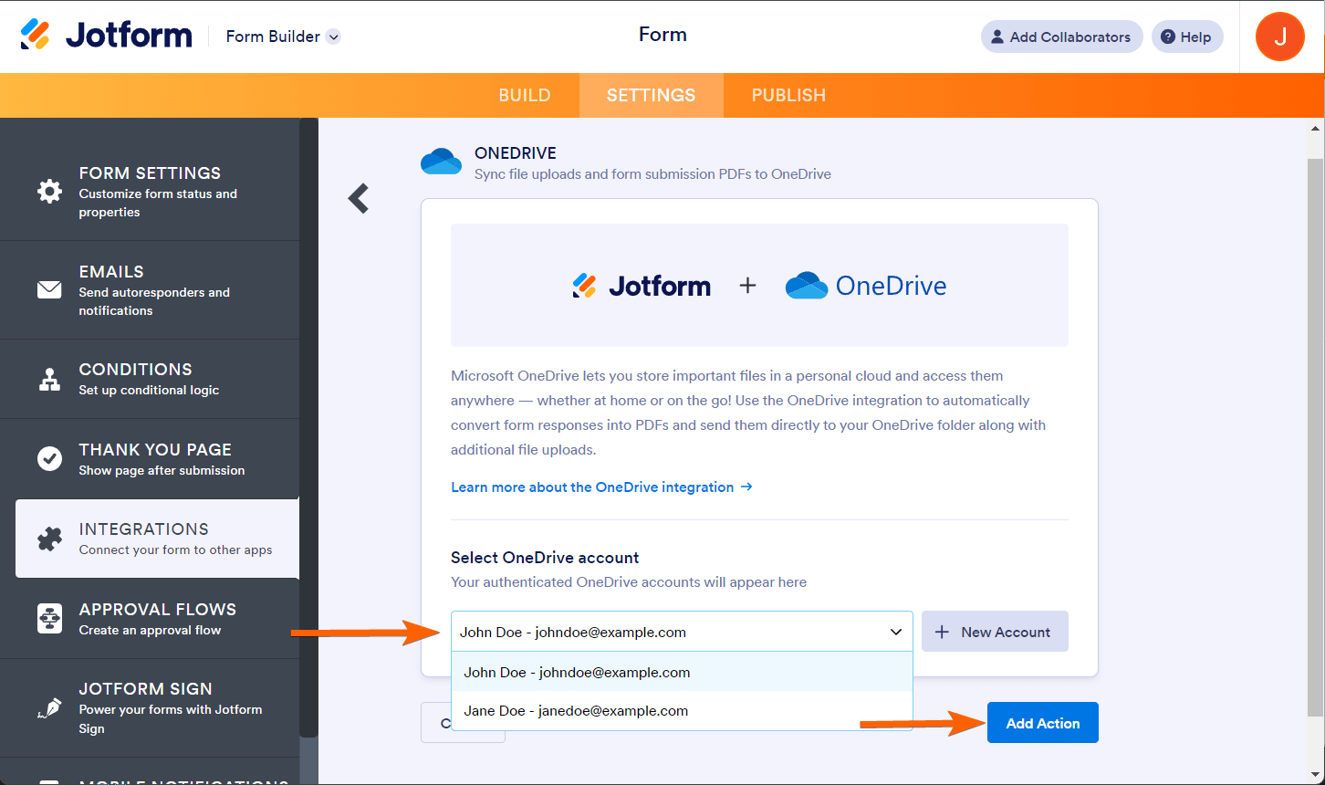Open the Form Builder dropdown

click(283, 37)
